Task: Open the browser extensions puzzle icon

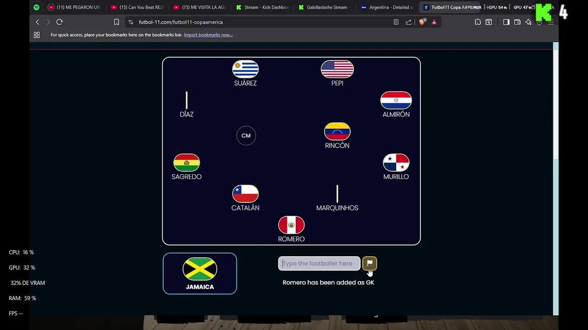Action: coord(478,22)
